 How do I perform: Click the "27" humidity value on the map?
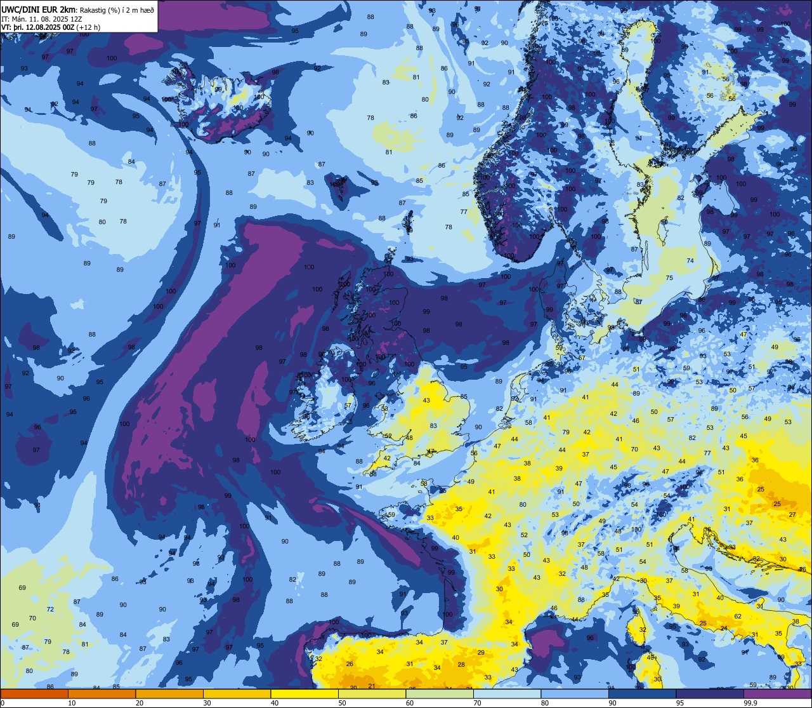pyautogui.click(x=792, y=515)
